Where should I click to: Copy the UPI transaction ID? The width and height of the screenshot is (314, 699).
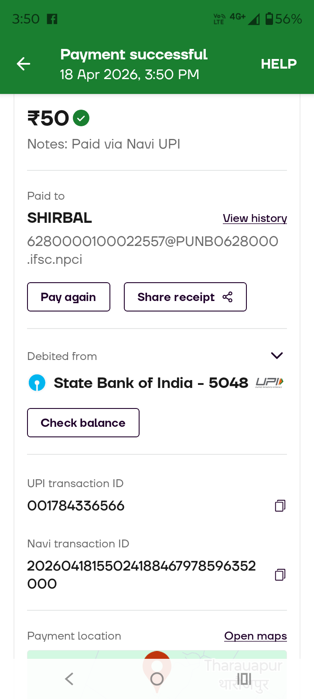280,506
